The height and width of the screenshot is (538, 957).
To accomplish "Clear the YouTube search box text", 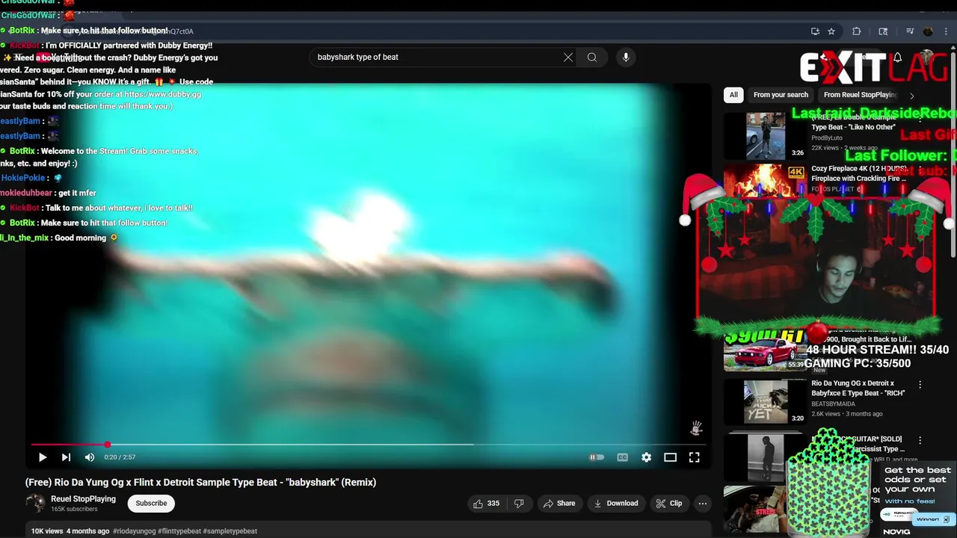I will [x=568, y=57].
